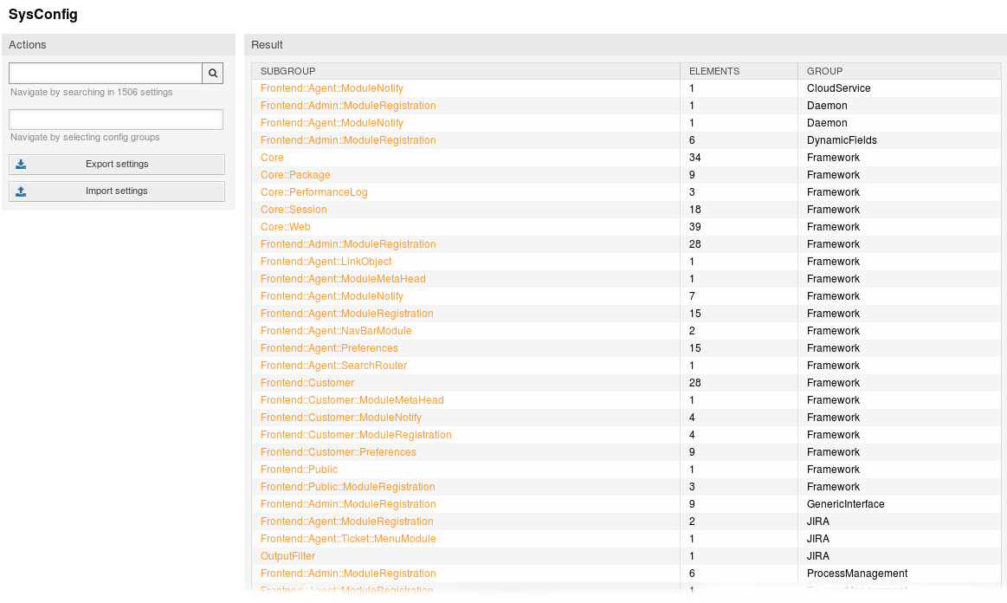
Task: Click the download icon on Export settings
Action: tap(21, 165)
